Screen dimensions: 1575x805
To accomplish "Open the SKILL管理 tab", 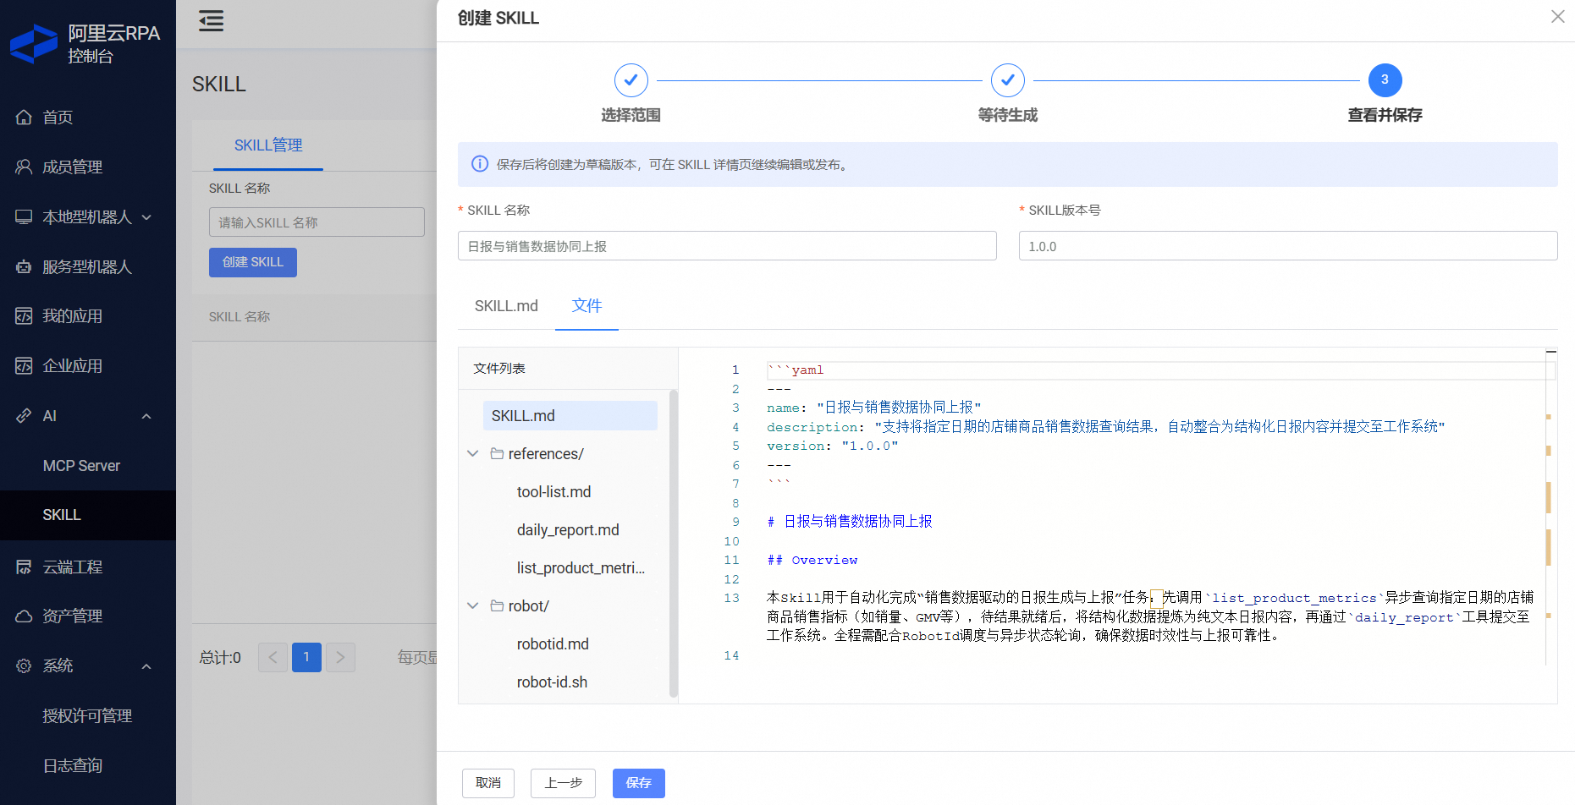I will click(x=268, y=145).
